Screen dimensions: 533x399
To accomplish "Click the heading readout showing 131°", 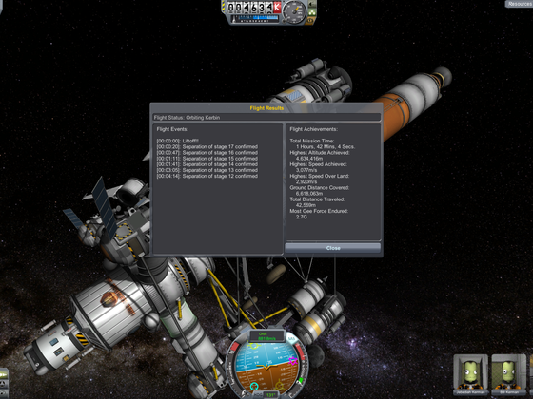I will [270, 395].
